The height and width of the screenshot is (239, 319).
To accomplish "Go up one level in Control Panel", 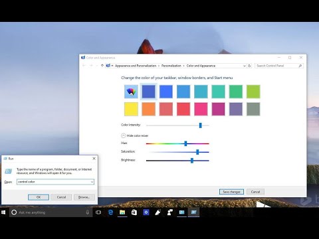I will point(102,66).
